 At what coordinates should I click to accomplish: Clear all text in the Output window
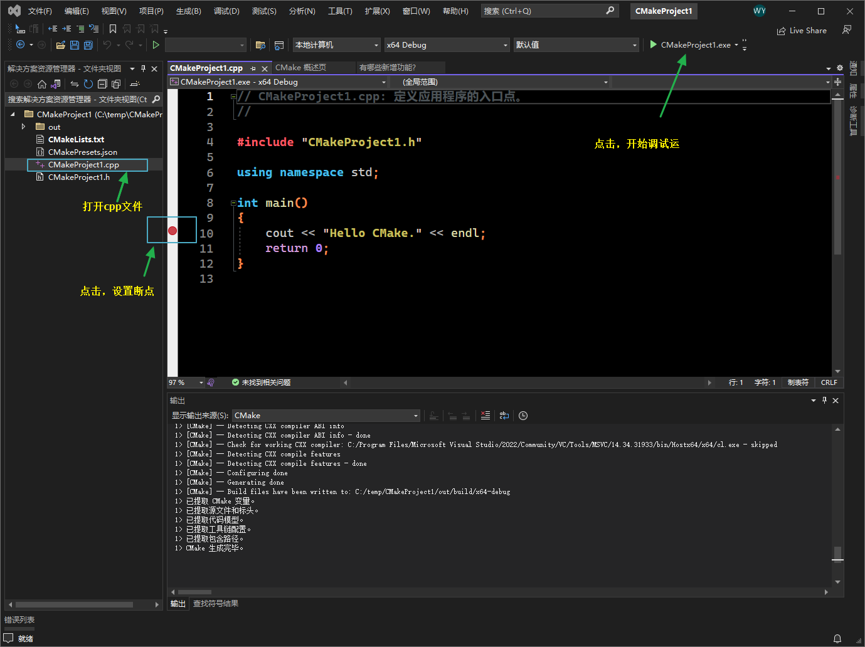coord(486,415)
